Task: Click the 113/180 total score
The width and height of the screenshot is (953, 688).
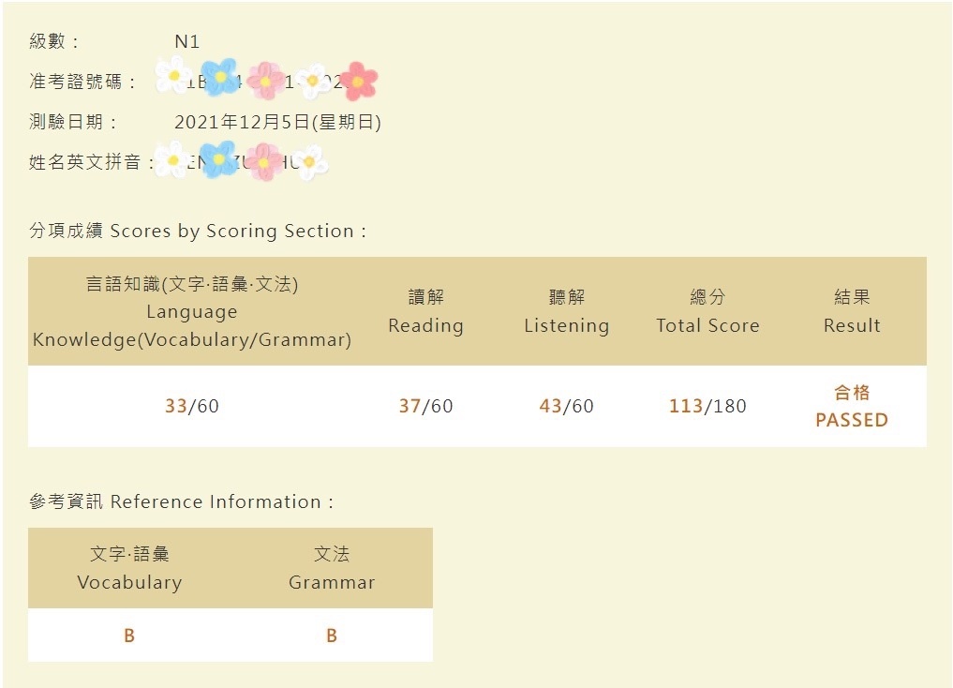Action: click(x=707, y=405)
